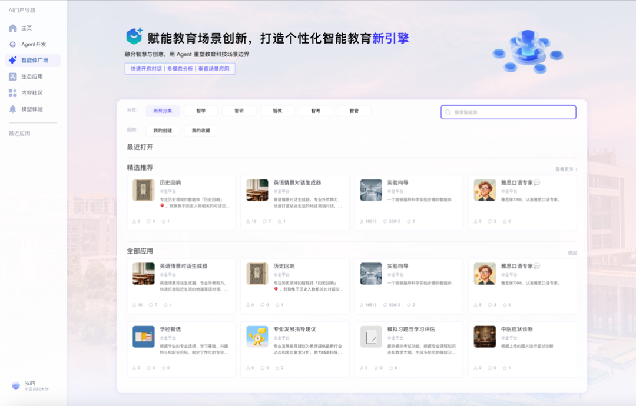Select the Agent开发 sidebar icon
636x406 pixels.
(x=13, y=44)
